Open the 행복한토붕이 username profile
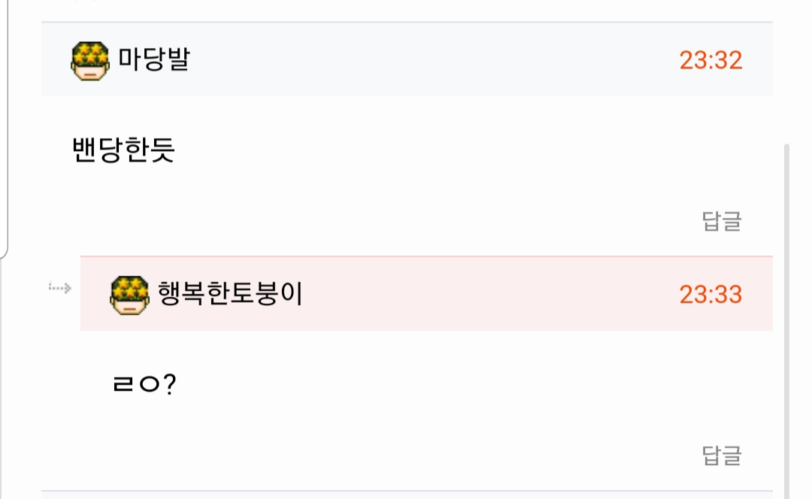The height and width of the screenshot is (499, 812). pyautogui.click(x=230, y=293)
